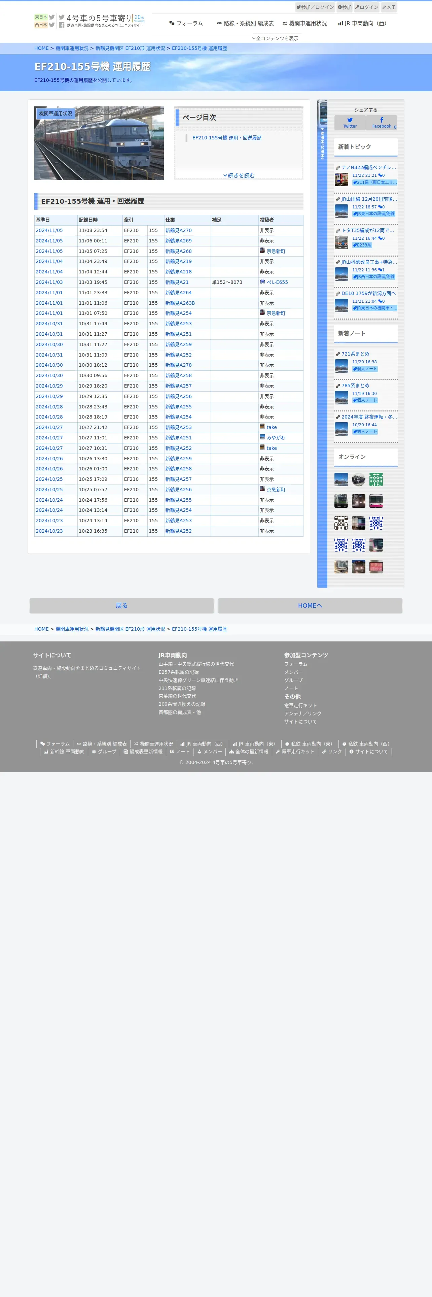
Task: Open the 4号車の5号車寄り site logo
Action: (x=105, y=21)
